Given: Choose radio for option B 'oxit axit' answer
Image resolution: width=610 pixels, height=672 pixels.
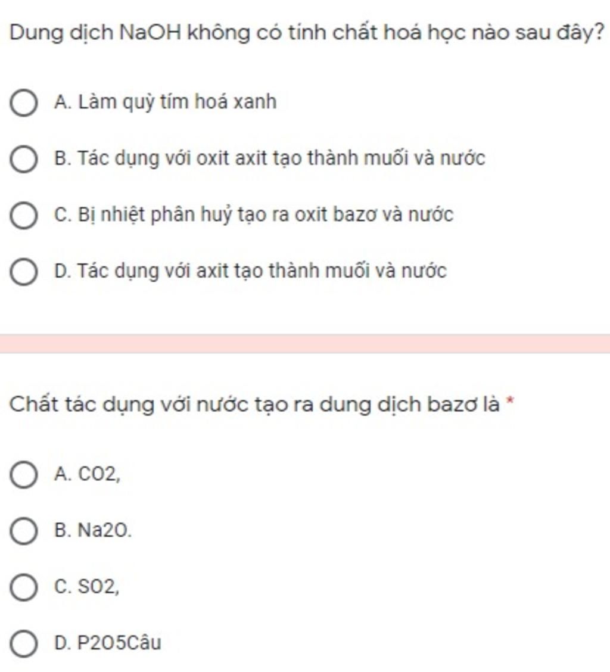Looking at the screenshot, I should point(23,159).
